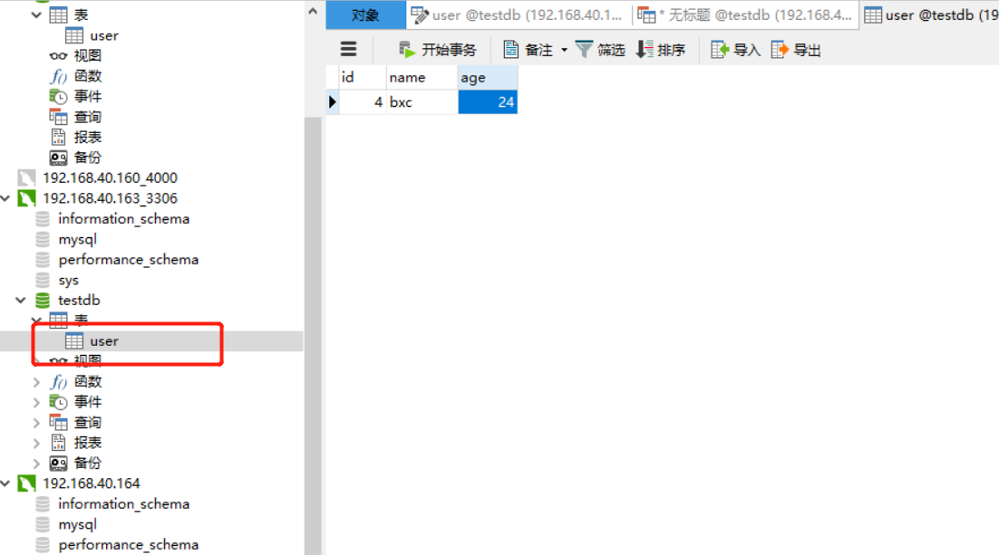The width and height of the screenshot is (999, 555).
Task: Click the Begin Transaction (开始事务) button
Action: coord(437,50)
